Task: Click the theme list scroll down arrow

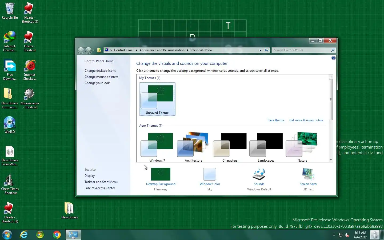Action: 331,160
